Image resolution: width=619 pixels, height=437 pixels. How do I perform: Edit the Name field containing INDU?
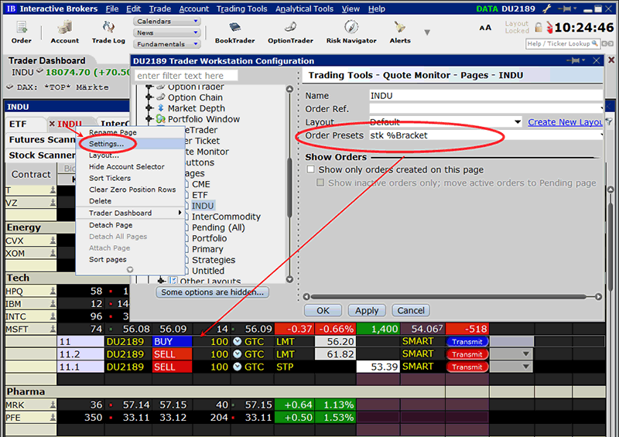(486, 96)
